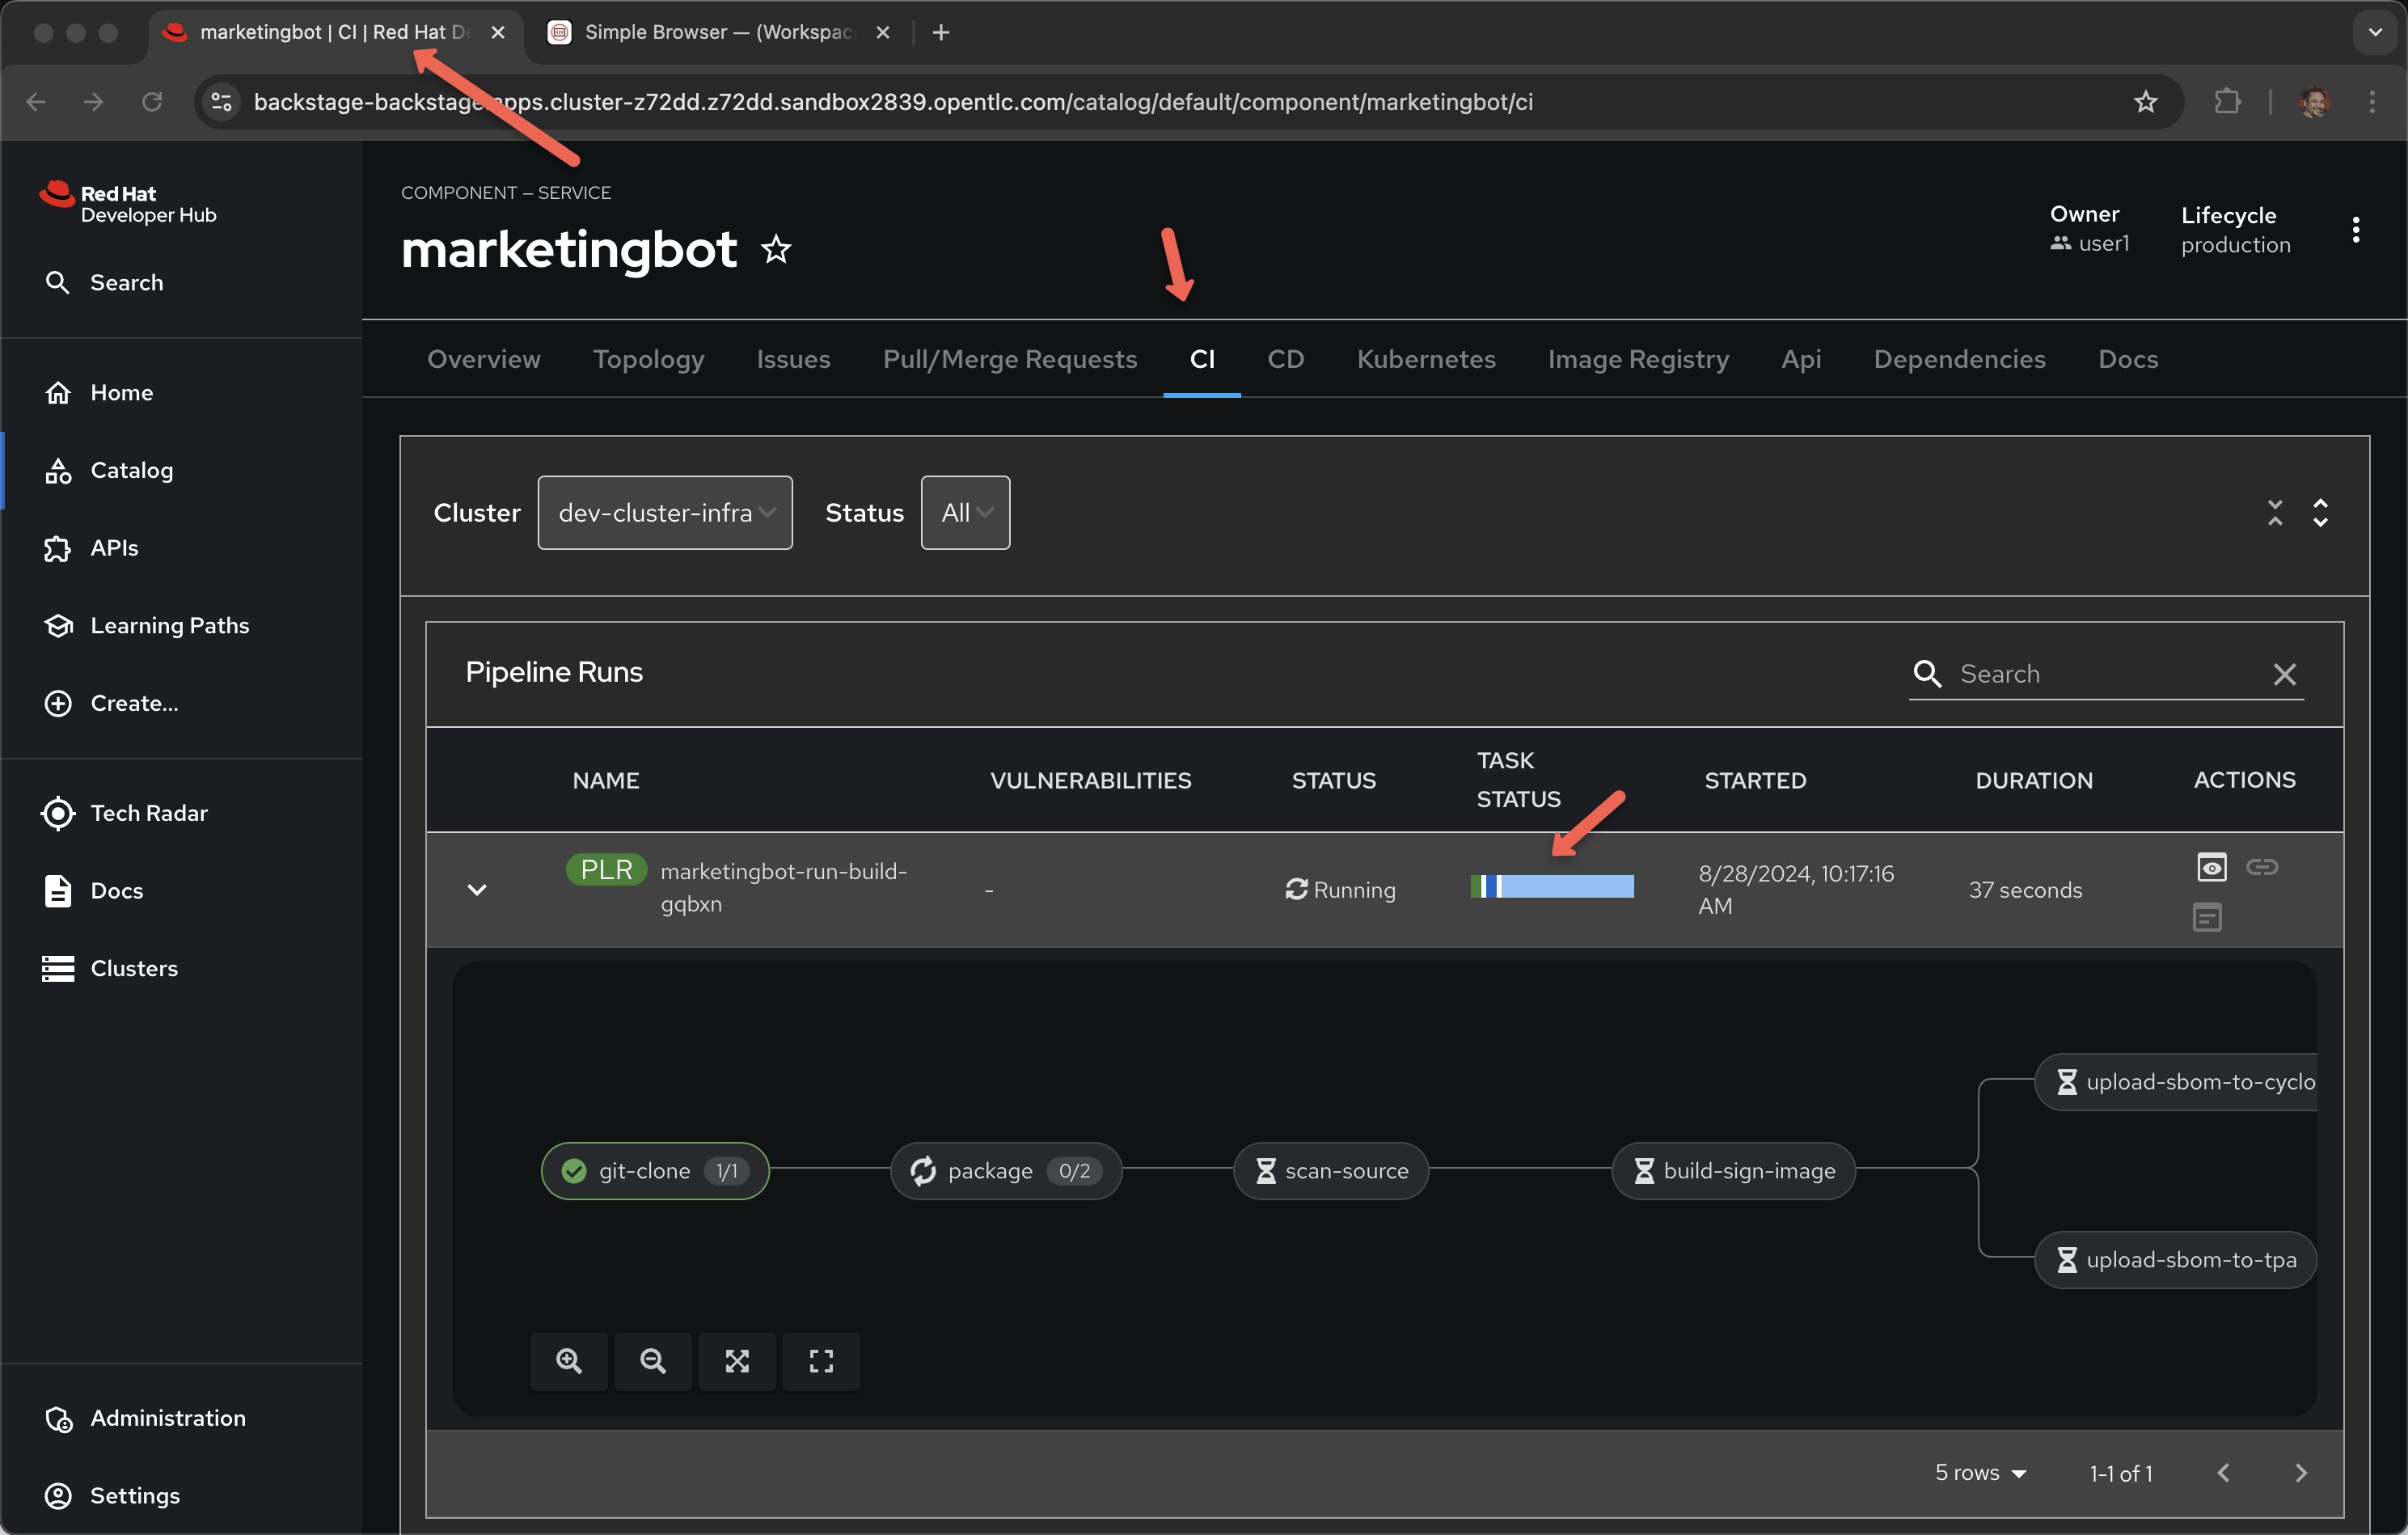2408x1535 pixels.
Task: Click the link icon in Actions column
Action: tap(2262, 866)
